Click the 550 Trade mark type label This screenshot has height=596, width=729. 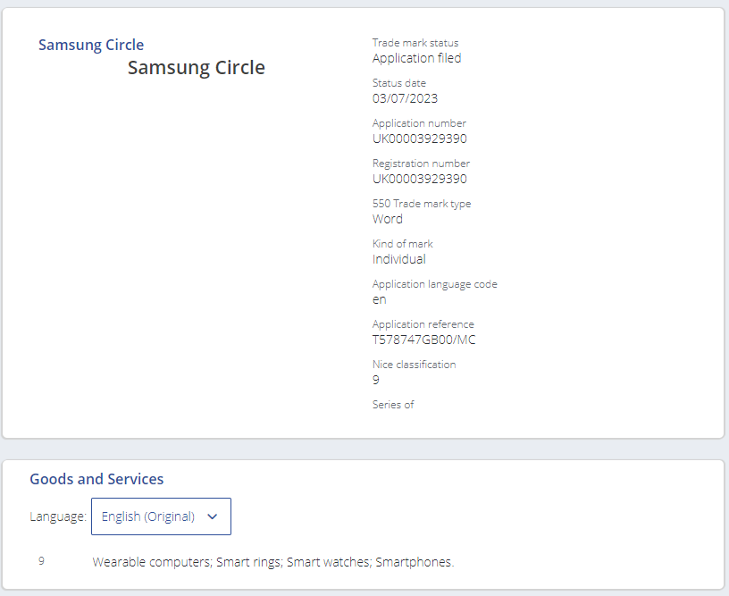(422, 204)
